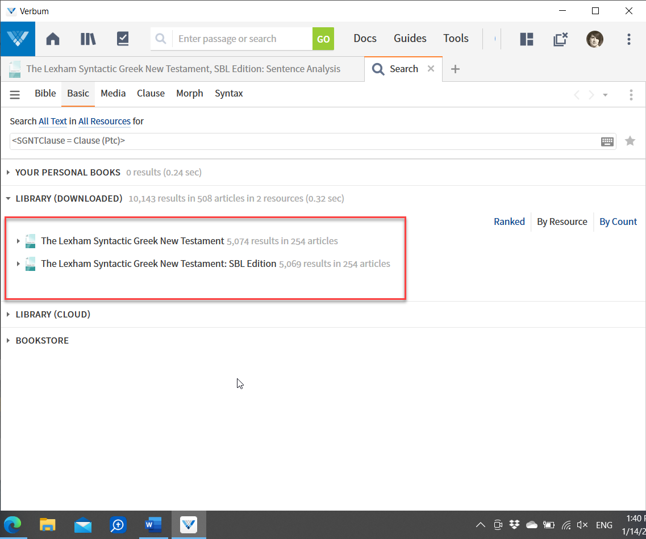
Task: Open the Home page icon
Action: [53, 39]
